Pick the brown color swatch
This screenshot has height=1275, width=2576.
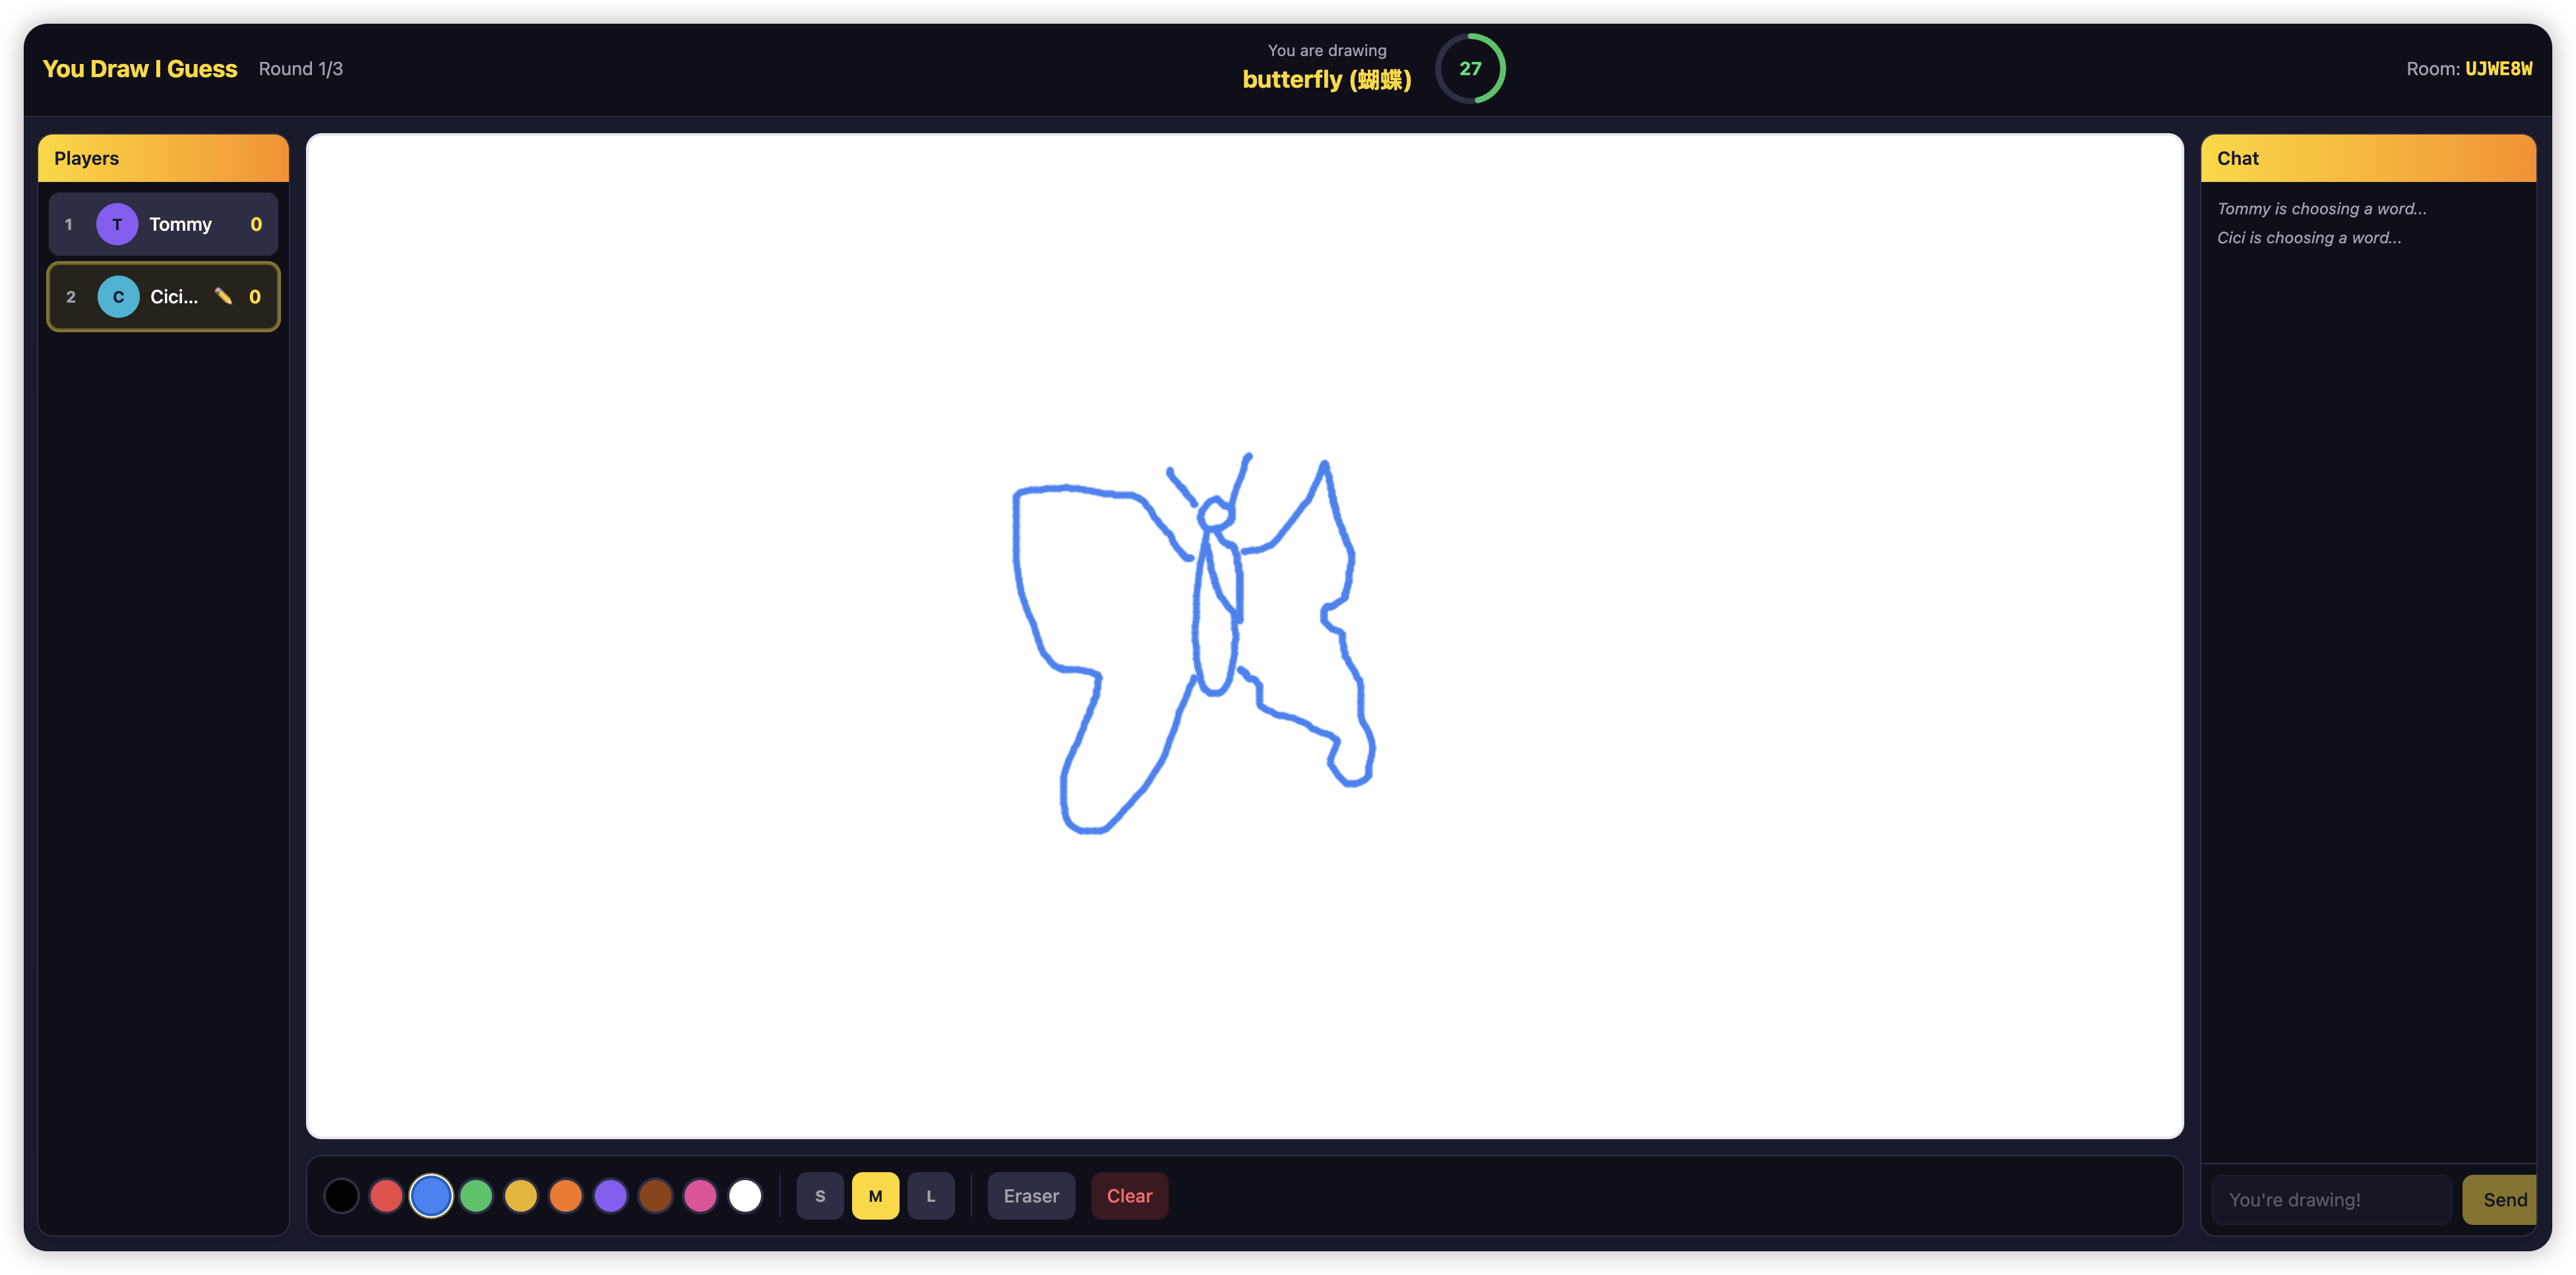pyautogui.click(x=656, y=1195)
